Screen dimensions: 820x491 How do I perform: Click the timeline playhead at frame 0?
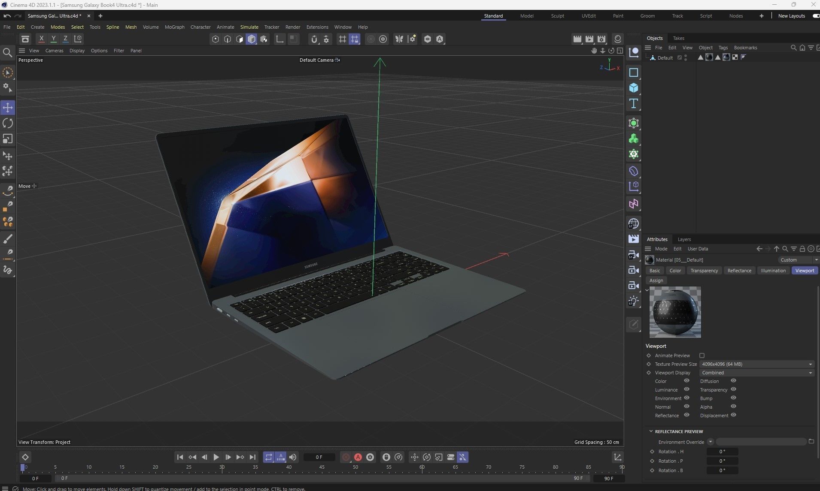pyautogui.click(x=23, y=467)
